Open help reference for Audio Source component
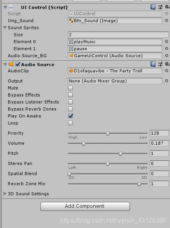This screenshot has width=170, height=228. [x=153, y=64]
